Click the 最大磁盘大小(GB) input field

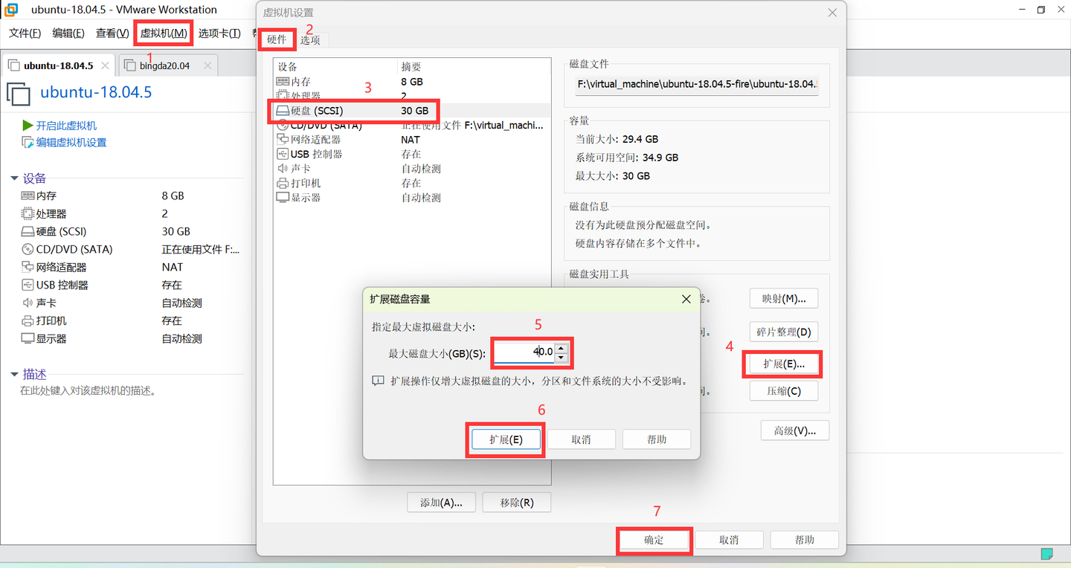(525, 352)
